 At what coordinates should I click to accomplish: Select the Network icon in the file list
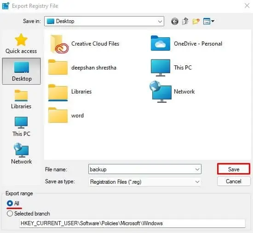coord(161,92)
